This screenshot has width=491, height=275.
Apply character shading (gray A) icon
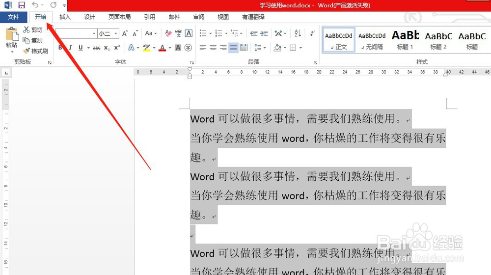[x=178, y=48]
